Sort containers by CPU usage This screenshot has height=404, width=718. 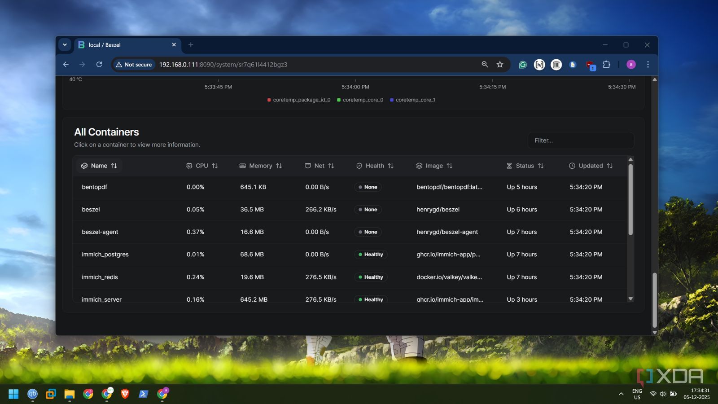click(202, 166)
